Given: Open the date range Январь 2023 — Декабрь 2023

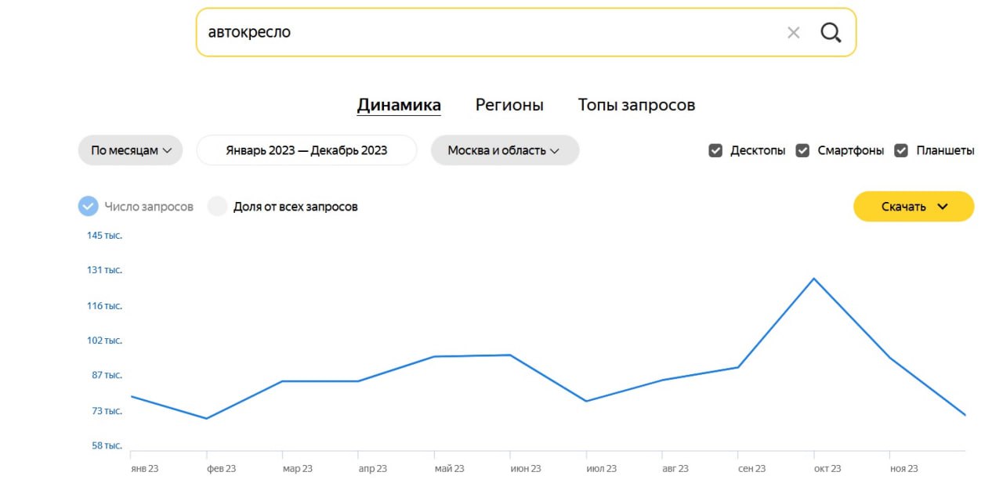Looking at the screenshot, I should click(x=306, y=150).
